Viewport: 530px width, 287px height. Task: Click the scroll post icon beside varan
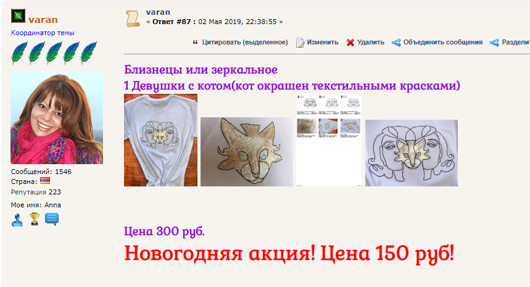(x=133, y=19)
